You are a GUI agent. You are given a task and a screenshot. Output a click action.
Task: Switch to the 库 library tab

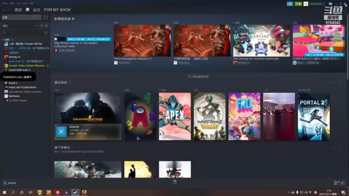point(27,10)
